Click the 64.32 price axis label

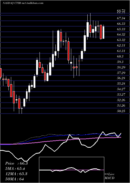click(121, 35)
